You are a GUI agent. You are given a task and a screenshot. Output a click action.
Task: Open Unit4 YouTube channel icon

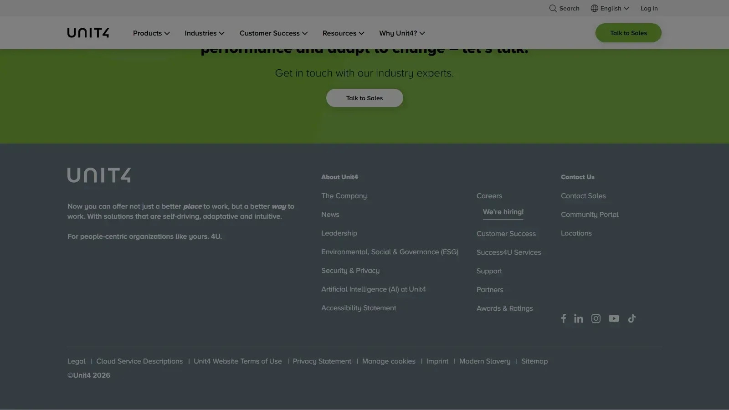(x=614, y=318)
